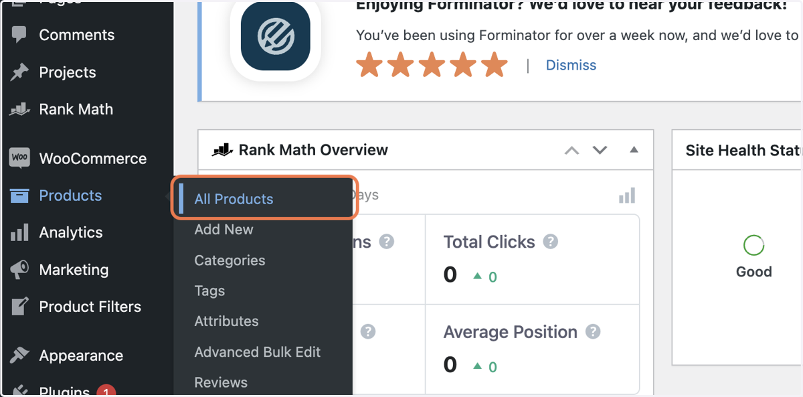
Task: Click the Marketing megaphone icon
Action: point(19,270)
